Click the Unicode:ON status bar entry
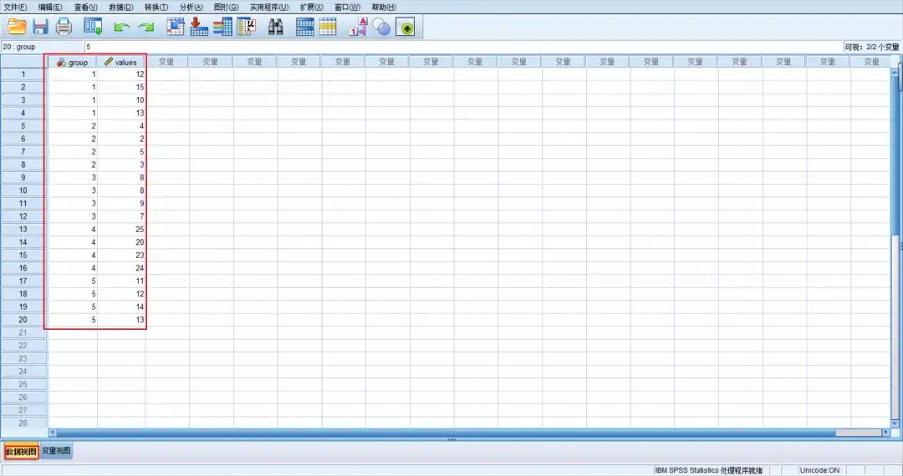Viewport: 903px width, 476px height. 819,470
